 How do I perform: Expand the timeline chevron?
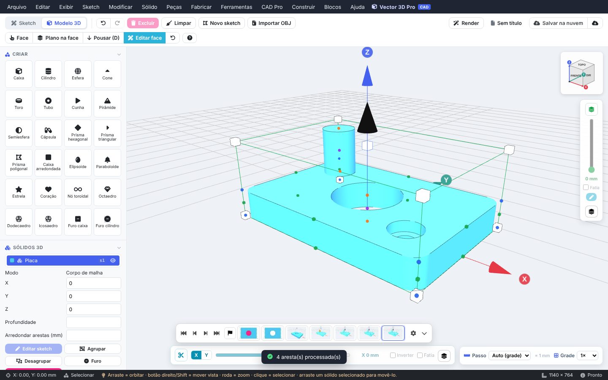tap(424, 333)
